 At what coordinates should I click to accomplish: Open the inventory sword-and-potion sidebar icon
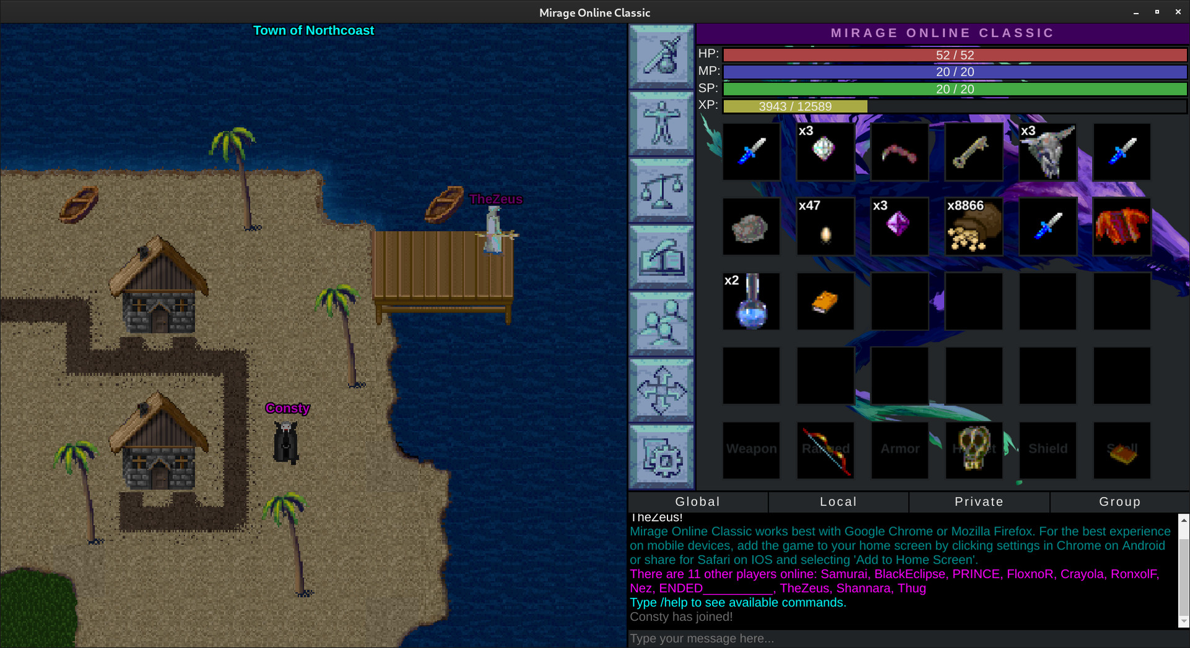[661, 57]
